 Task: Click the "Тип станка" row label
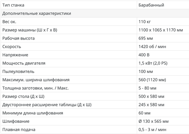tap(13, 5)
